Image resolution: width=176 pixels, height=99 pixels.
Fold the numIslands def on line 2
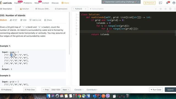(x=78, y=17)
